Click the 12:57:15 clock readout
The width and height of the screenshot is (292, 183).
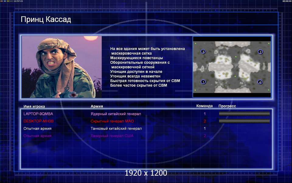pyautogui.click(x=18, y=1)
